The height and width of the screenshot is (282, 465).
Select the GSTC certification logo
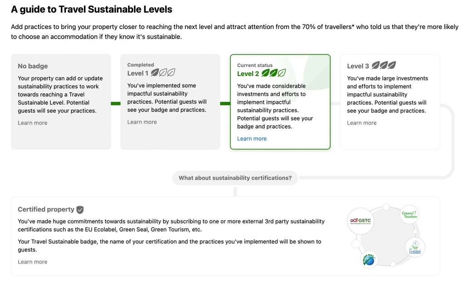(360, 221)
